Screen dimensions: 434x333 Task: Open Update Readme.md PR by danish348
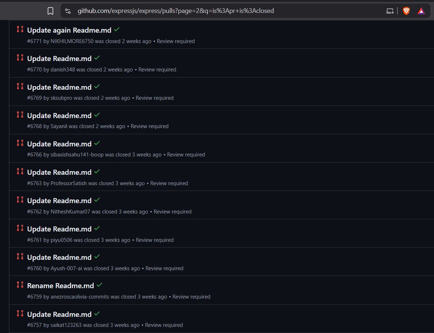(59, 59)
